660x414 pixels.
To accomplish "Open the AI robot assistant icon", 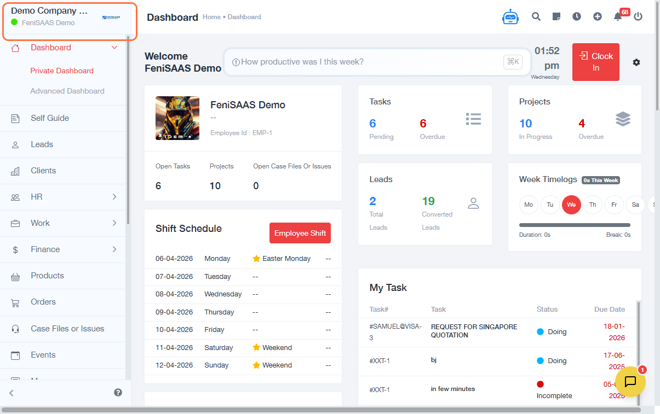I will (x=510, y=17).
